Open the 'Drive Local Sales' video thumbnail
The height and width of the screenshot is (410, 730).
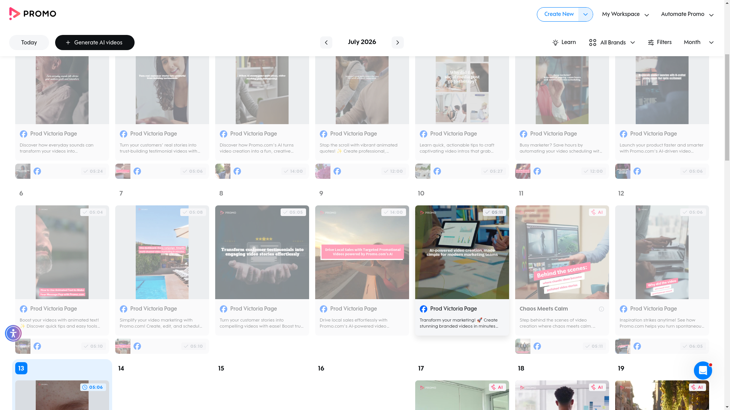tap(362, 252)
